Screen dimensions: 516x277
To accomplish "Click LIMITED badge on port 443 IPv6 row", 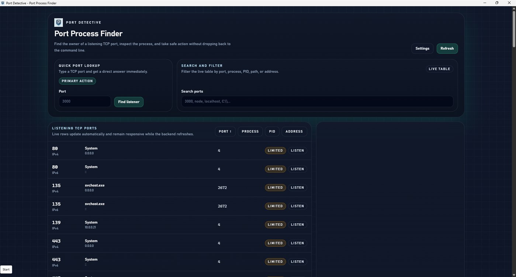I will click(275, 262).
